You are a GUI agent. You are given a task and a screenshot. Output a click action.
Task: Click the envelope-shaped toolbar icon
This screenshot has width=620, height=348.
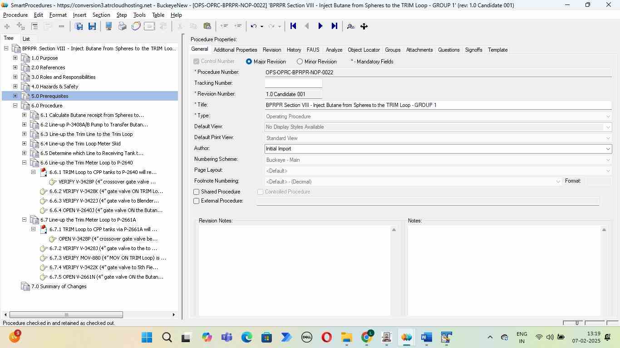click(149, 26)
